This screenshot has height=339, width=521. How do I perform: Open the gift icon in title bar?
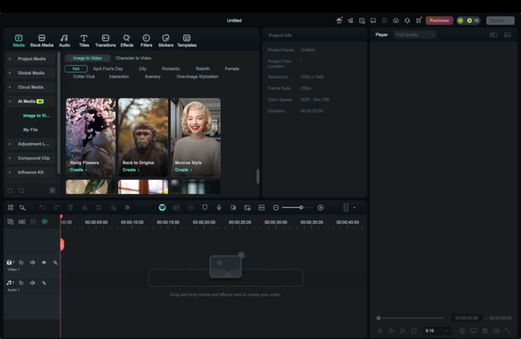tap(339, 21)
